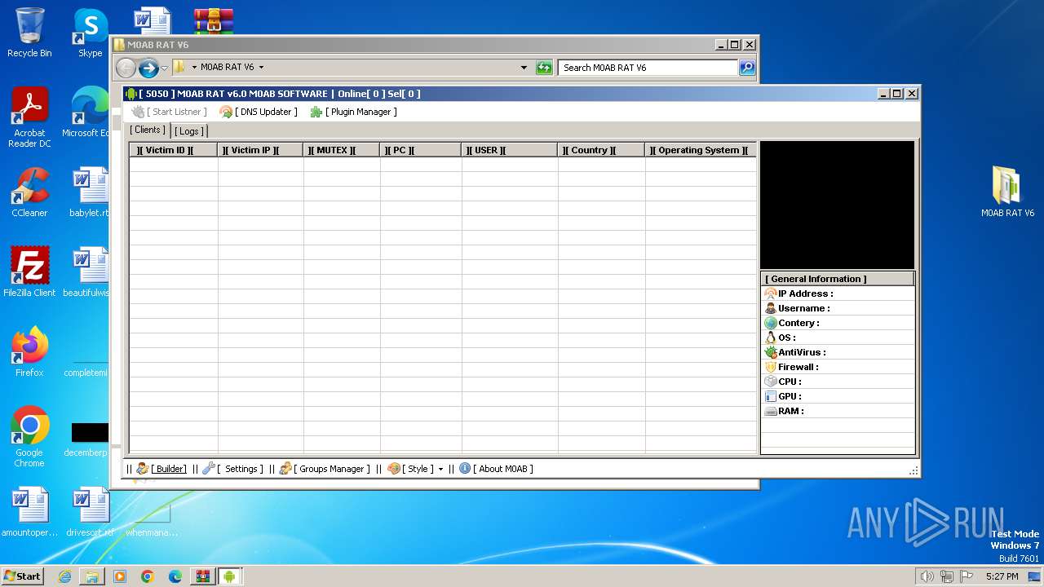
Task: Open the Groups Manager
Action: pyautogui.click(x=325, y=469)
